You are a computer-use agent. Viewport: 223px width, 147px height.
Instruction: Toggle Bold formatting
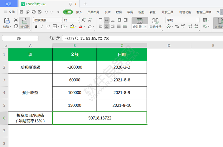pos(36,26)
